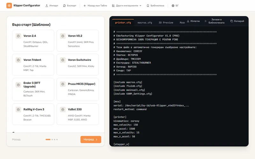This screenshot has height=159, width=255.
Task: Click the printer icon on VzBot 330 card
Action: pos(63,109)
